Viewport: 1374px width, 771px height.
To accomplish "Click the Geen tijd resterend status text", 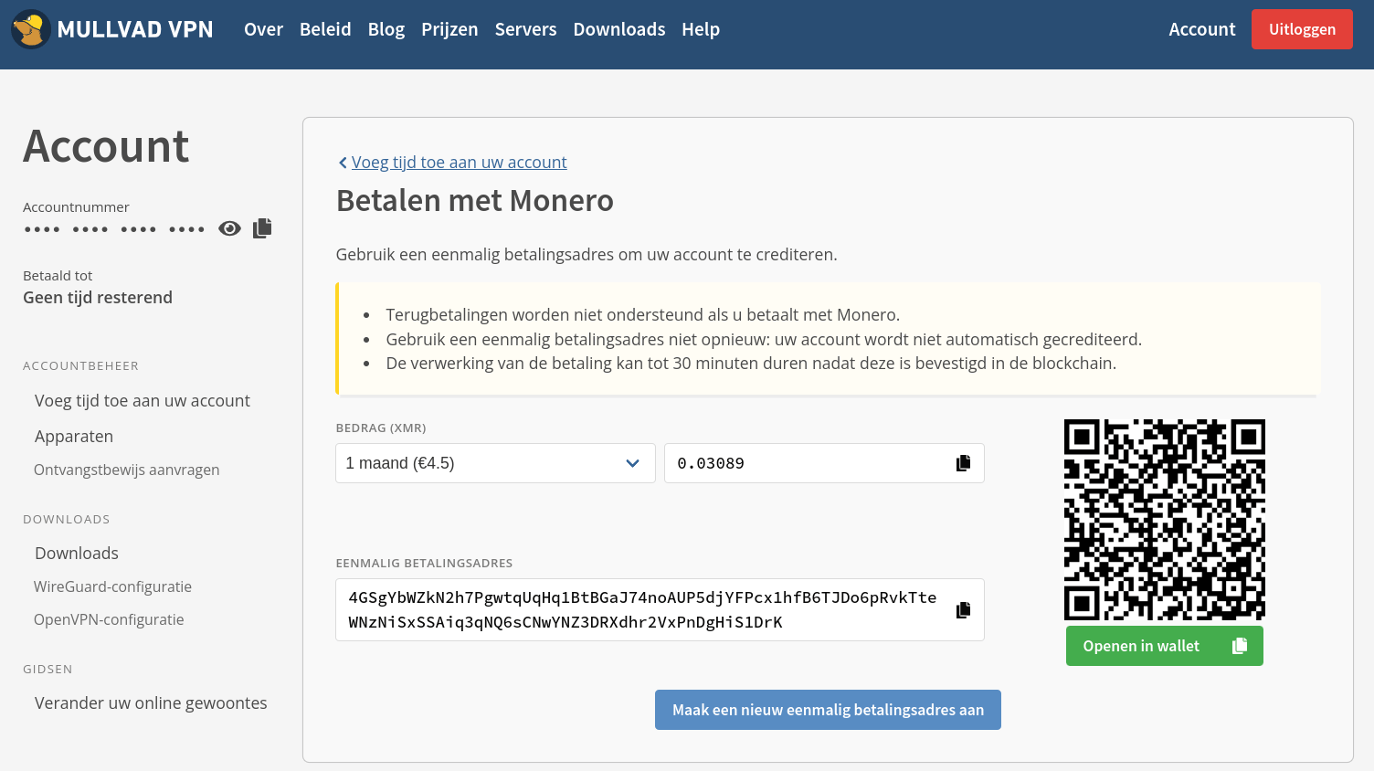I will (98, 298).
